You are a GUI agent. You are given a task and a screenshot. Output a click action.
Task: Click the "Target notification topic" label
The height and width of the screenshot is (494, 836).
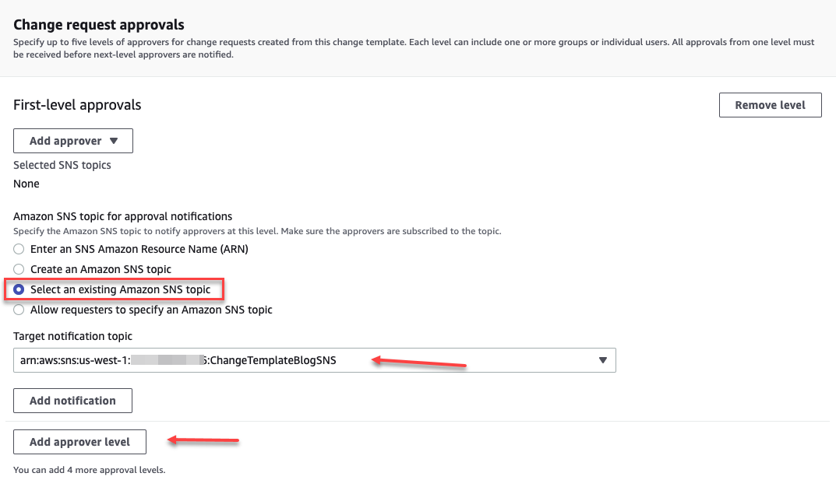tap(72, 336)
